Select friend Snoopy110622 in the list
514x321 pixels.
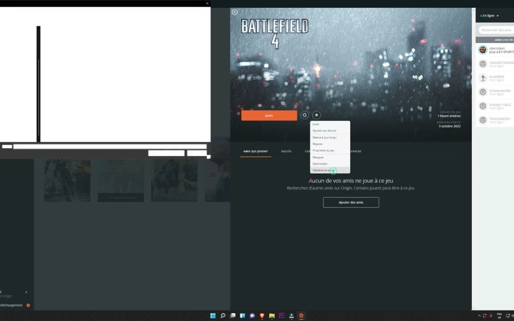[494, 106]
